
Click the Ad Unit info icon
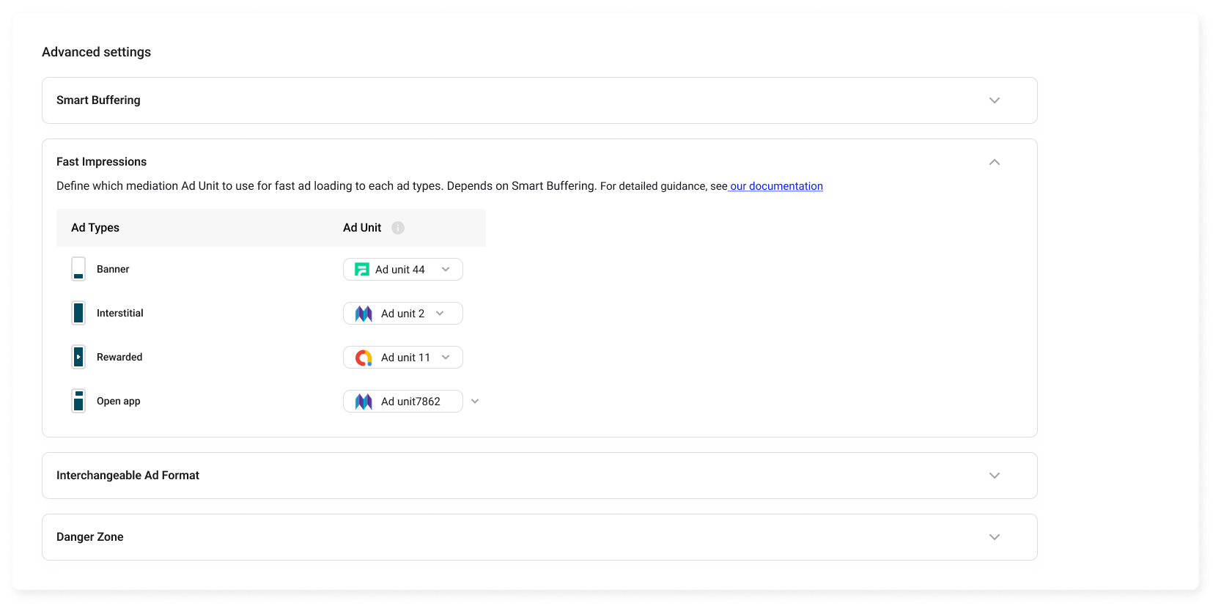[398, 228]
